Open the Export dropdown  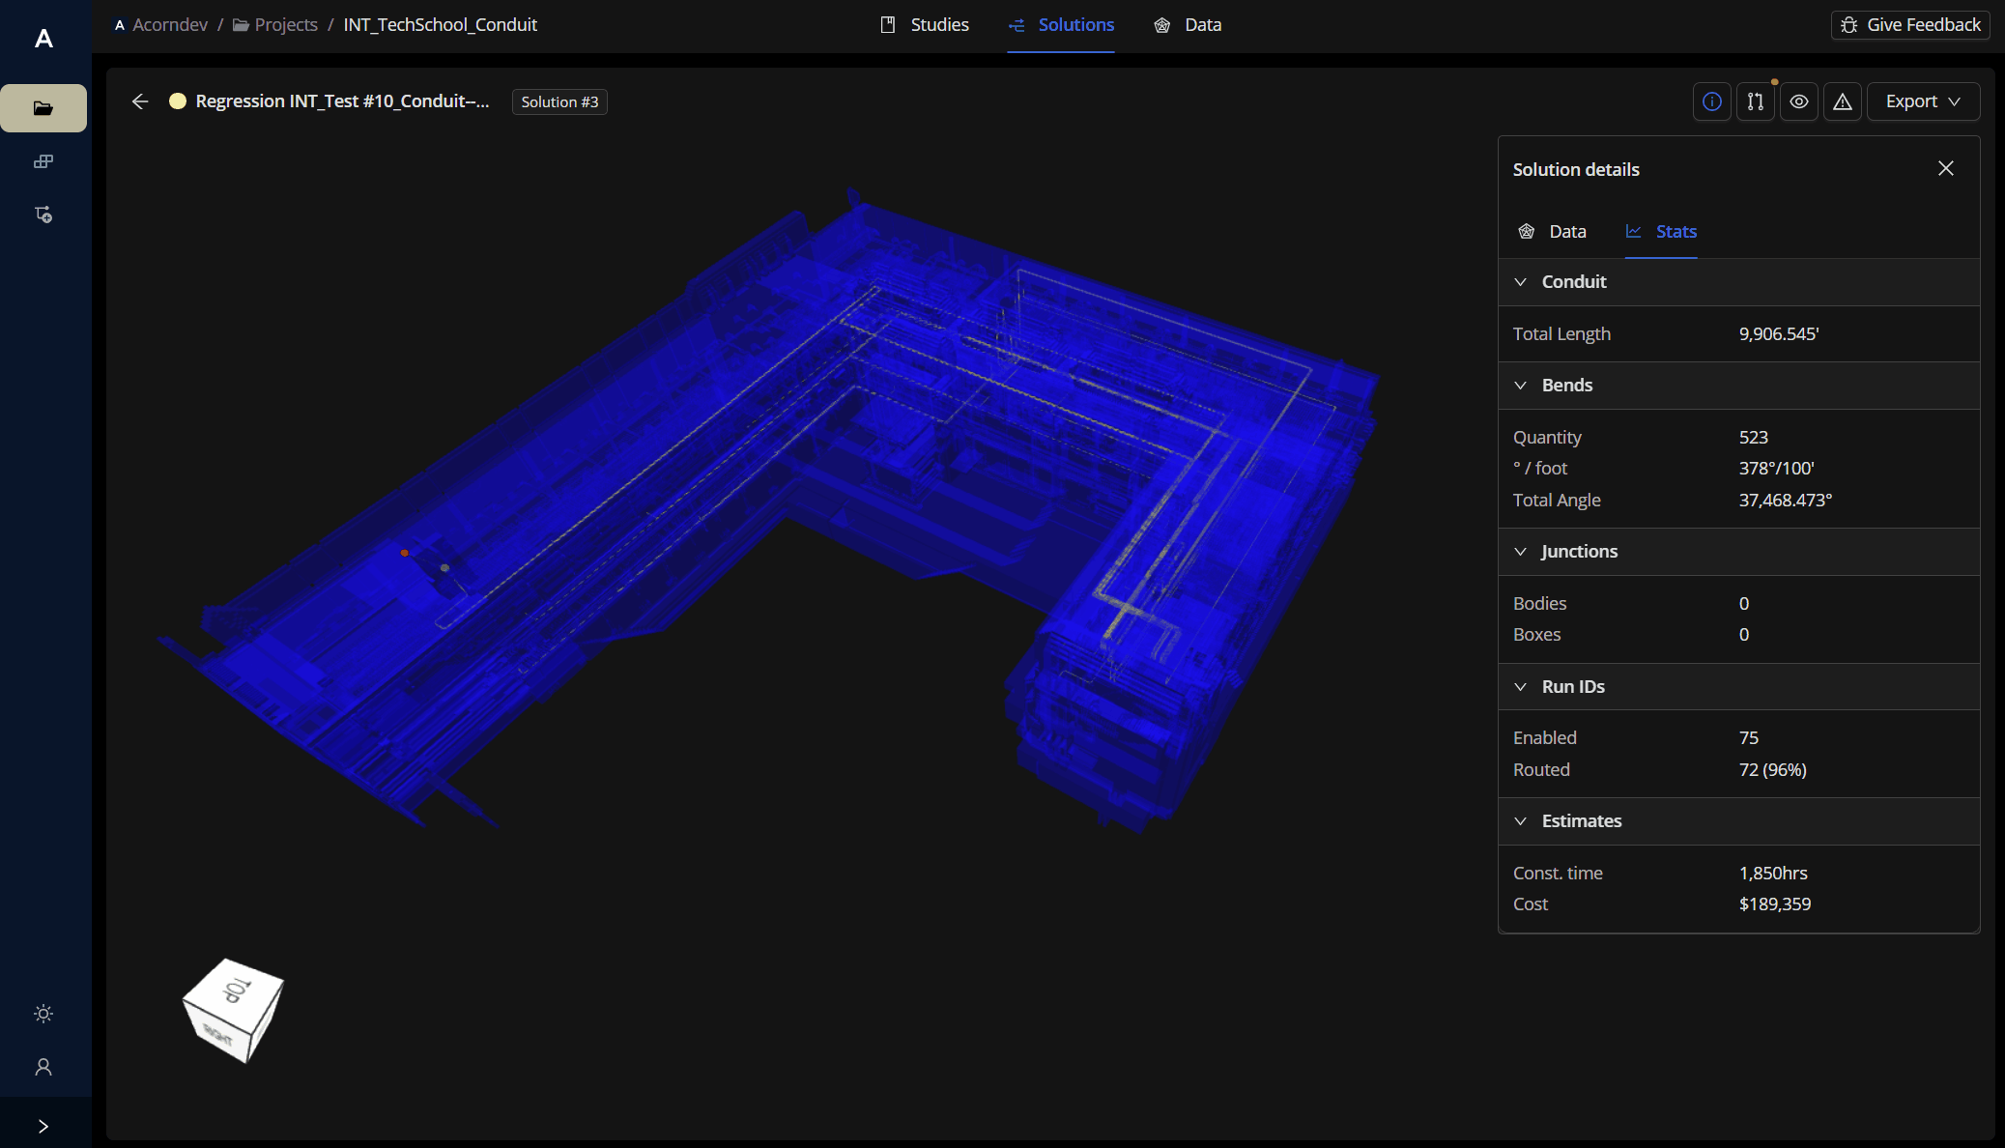click(x=1923, y=101)
